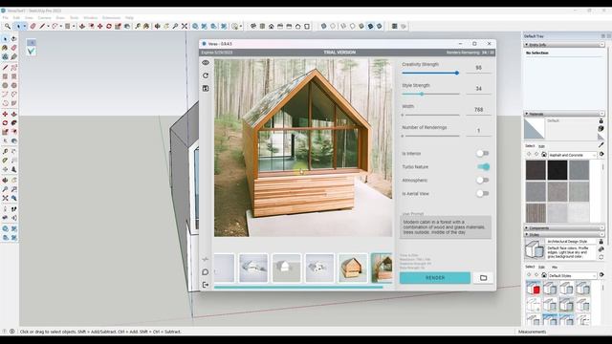Image resolution: width=612 pixels, height=344 pixels.
Task: Choose the Move tool in top toolbar
Action: (x=99, y=26)
